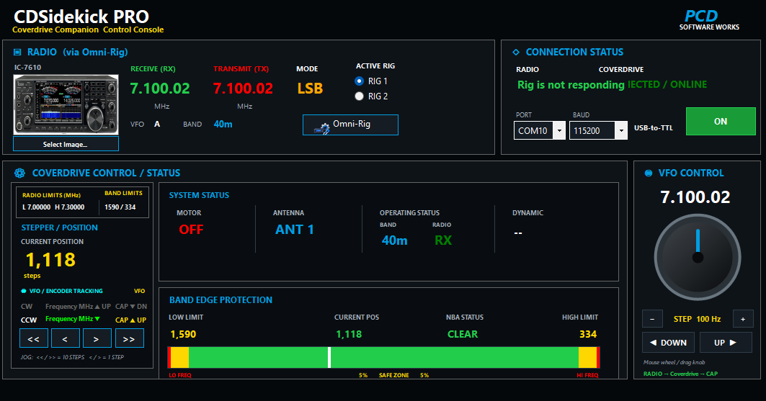Screen dimensions: 766x401
Task: Decrease the VFO step size with minus
Action: 652,319
